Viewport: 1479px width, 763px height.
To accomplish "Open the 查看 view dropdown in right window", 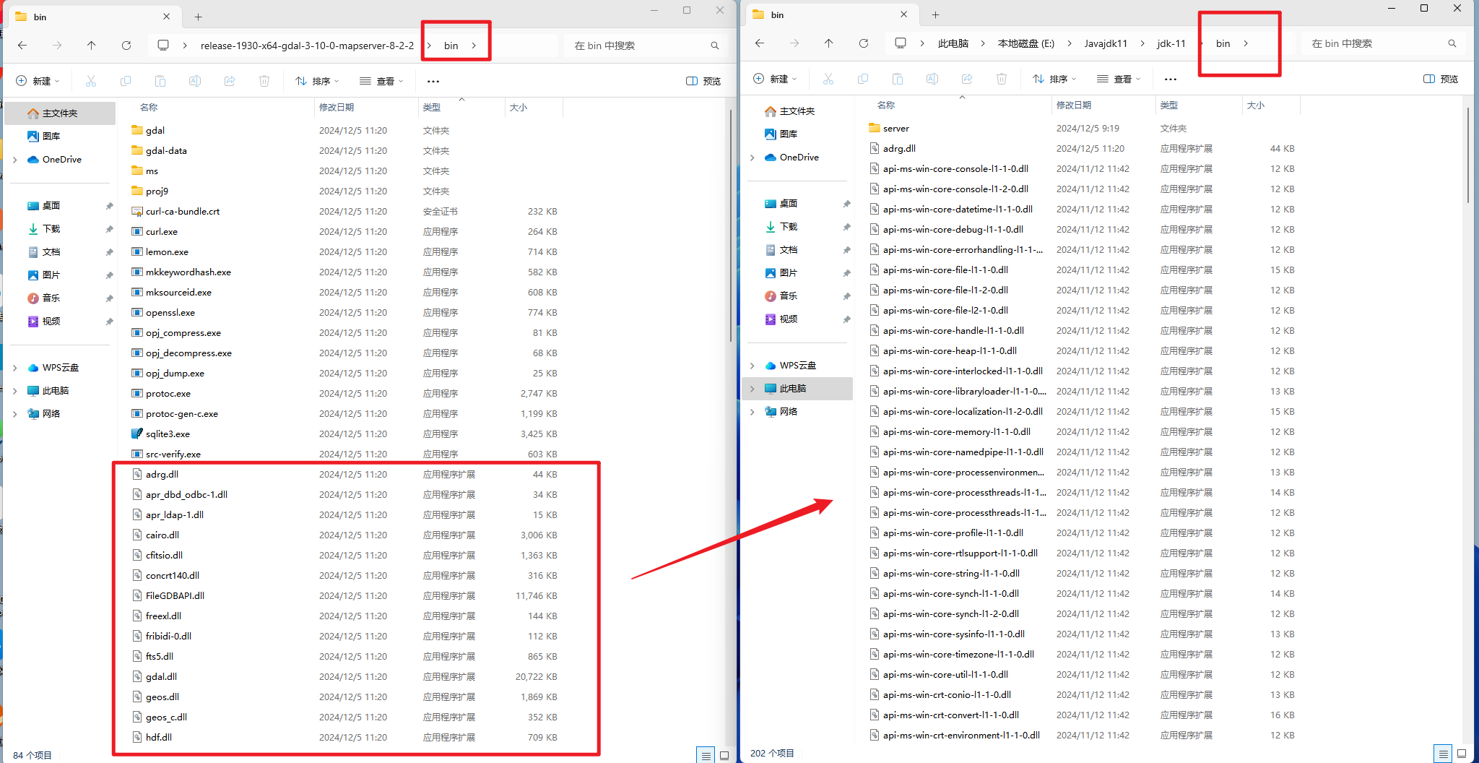I will (x=1119, y=79).
